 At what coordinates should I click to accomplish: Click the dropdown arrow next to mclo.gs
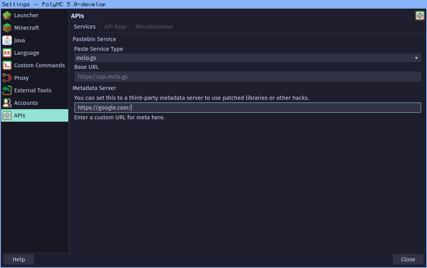[416, 58]
